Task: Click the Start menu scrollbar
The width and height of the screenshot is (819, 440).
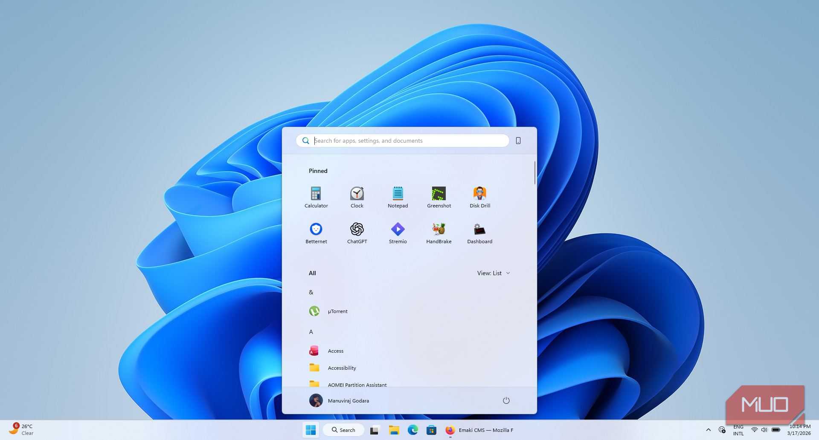Action: pos(534,173)
